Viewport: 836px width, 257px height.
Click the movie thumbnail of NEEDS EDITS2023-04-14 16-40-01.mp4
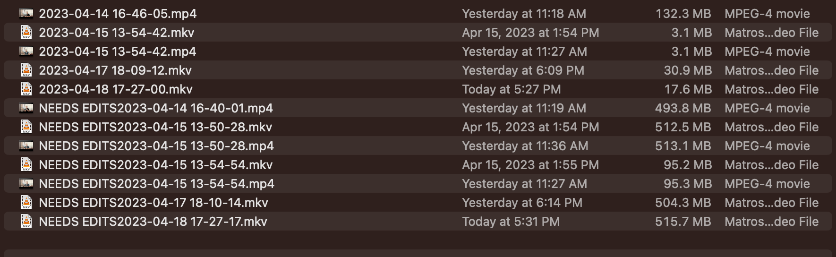coord(26,108)
